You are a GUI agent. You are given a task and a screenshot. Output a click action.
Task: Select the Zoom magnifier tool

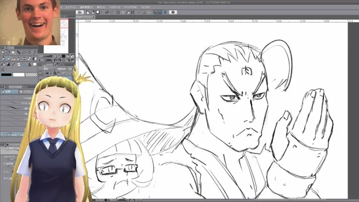click(x=3, y=52)
